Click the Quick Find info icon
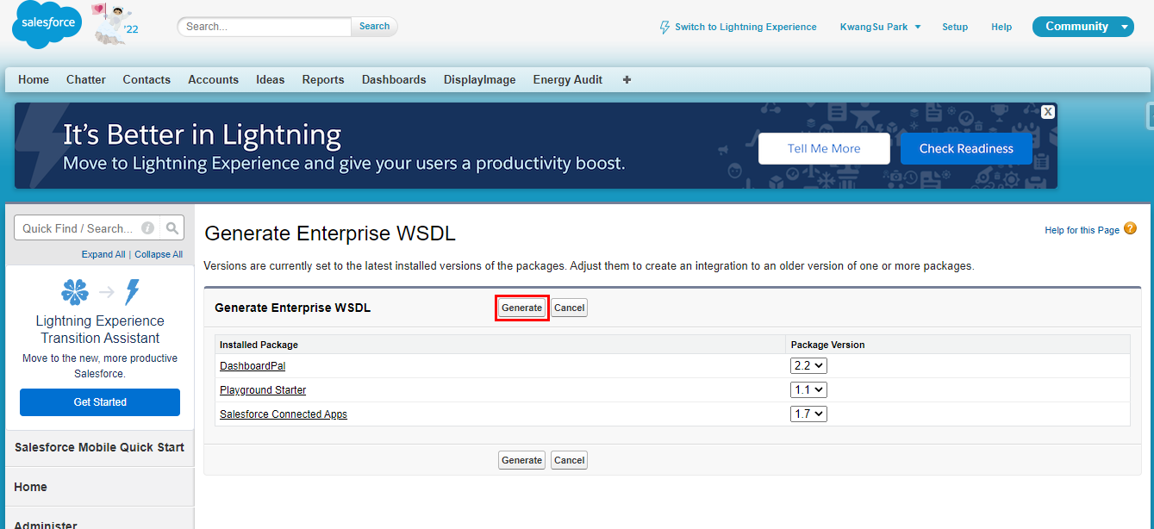 point(147,228)
